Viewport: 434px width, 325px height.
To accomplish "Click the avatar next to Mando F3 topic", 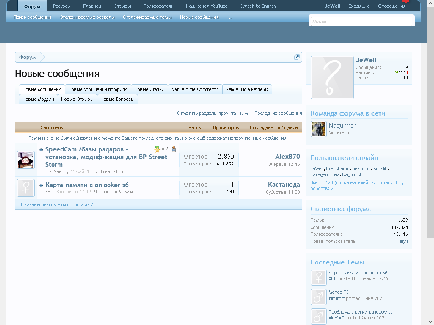I will [x=318, y=297].
